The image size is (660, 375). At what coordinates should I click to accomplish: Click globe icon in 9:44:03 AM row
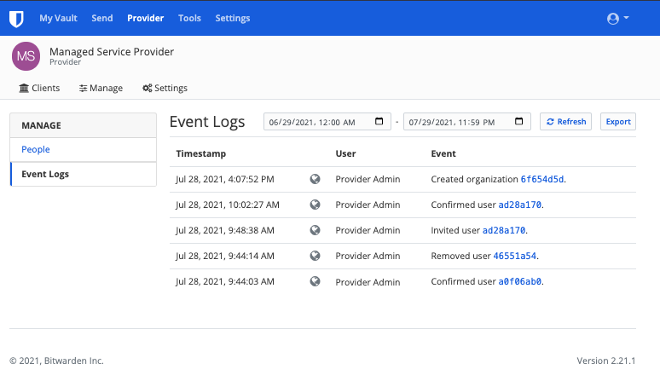click(315, 281)
